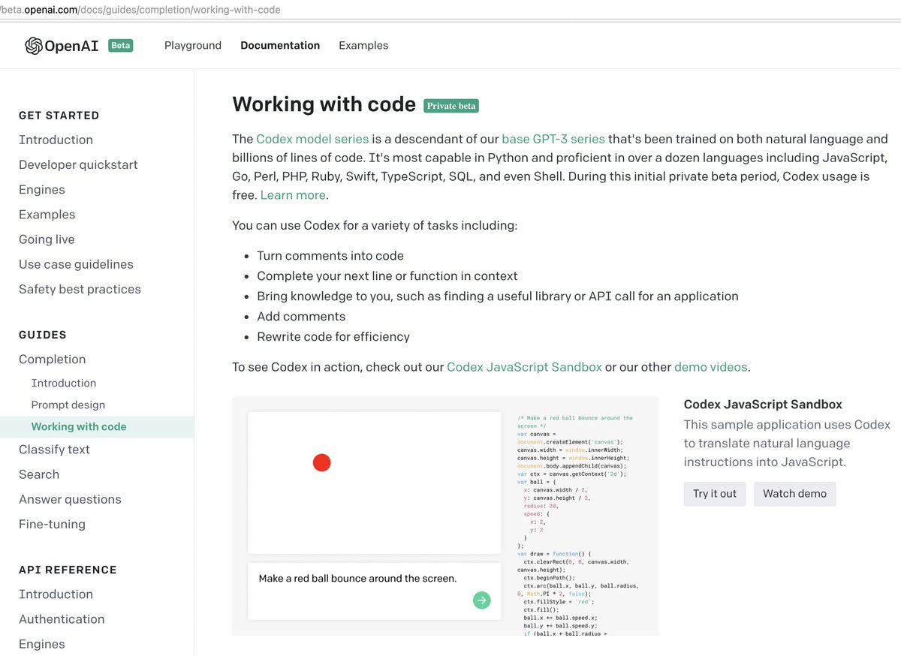Image resolution: width=901 pixels, height=656 pixels.
Task: Open Engines under Get Started
Action: pyautogui.click(x=42, y=189)
